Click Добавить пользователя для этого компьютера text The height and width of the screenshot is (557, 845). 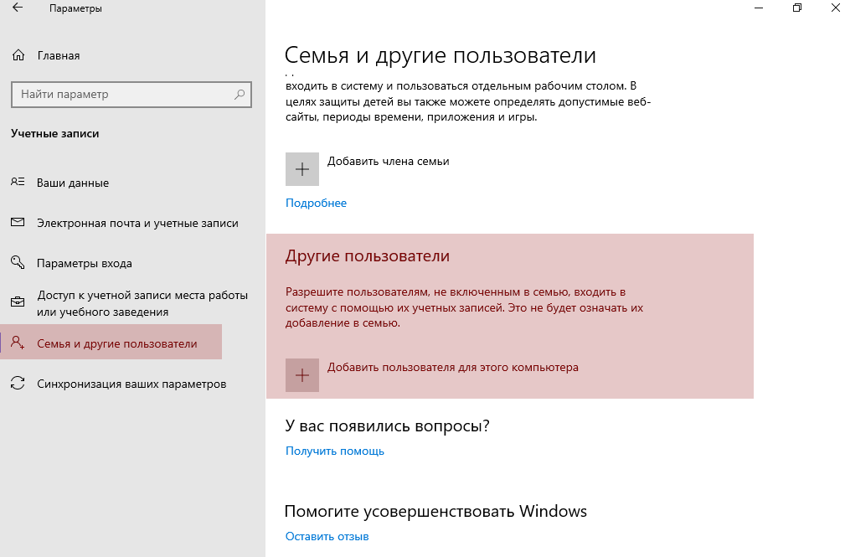[452, 367]
